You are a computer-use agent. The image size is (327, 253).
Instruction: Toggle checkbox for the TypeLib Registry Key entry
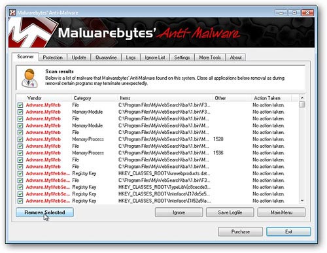[20, 188]
